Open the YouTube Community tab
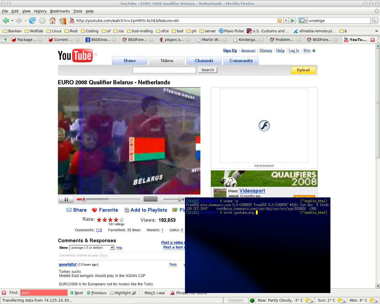 click(241, 61)
